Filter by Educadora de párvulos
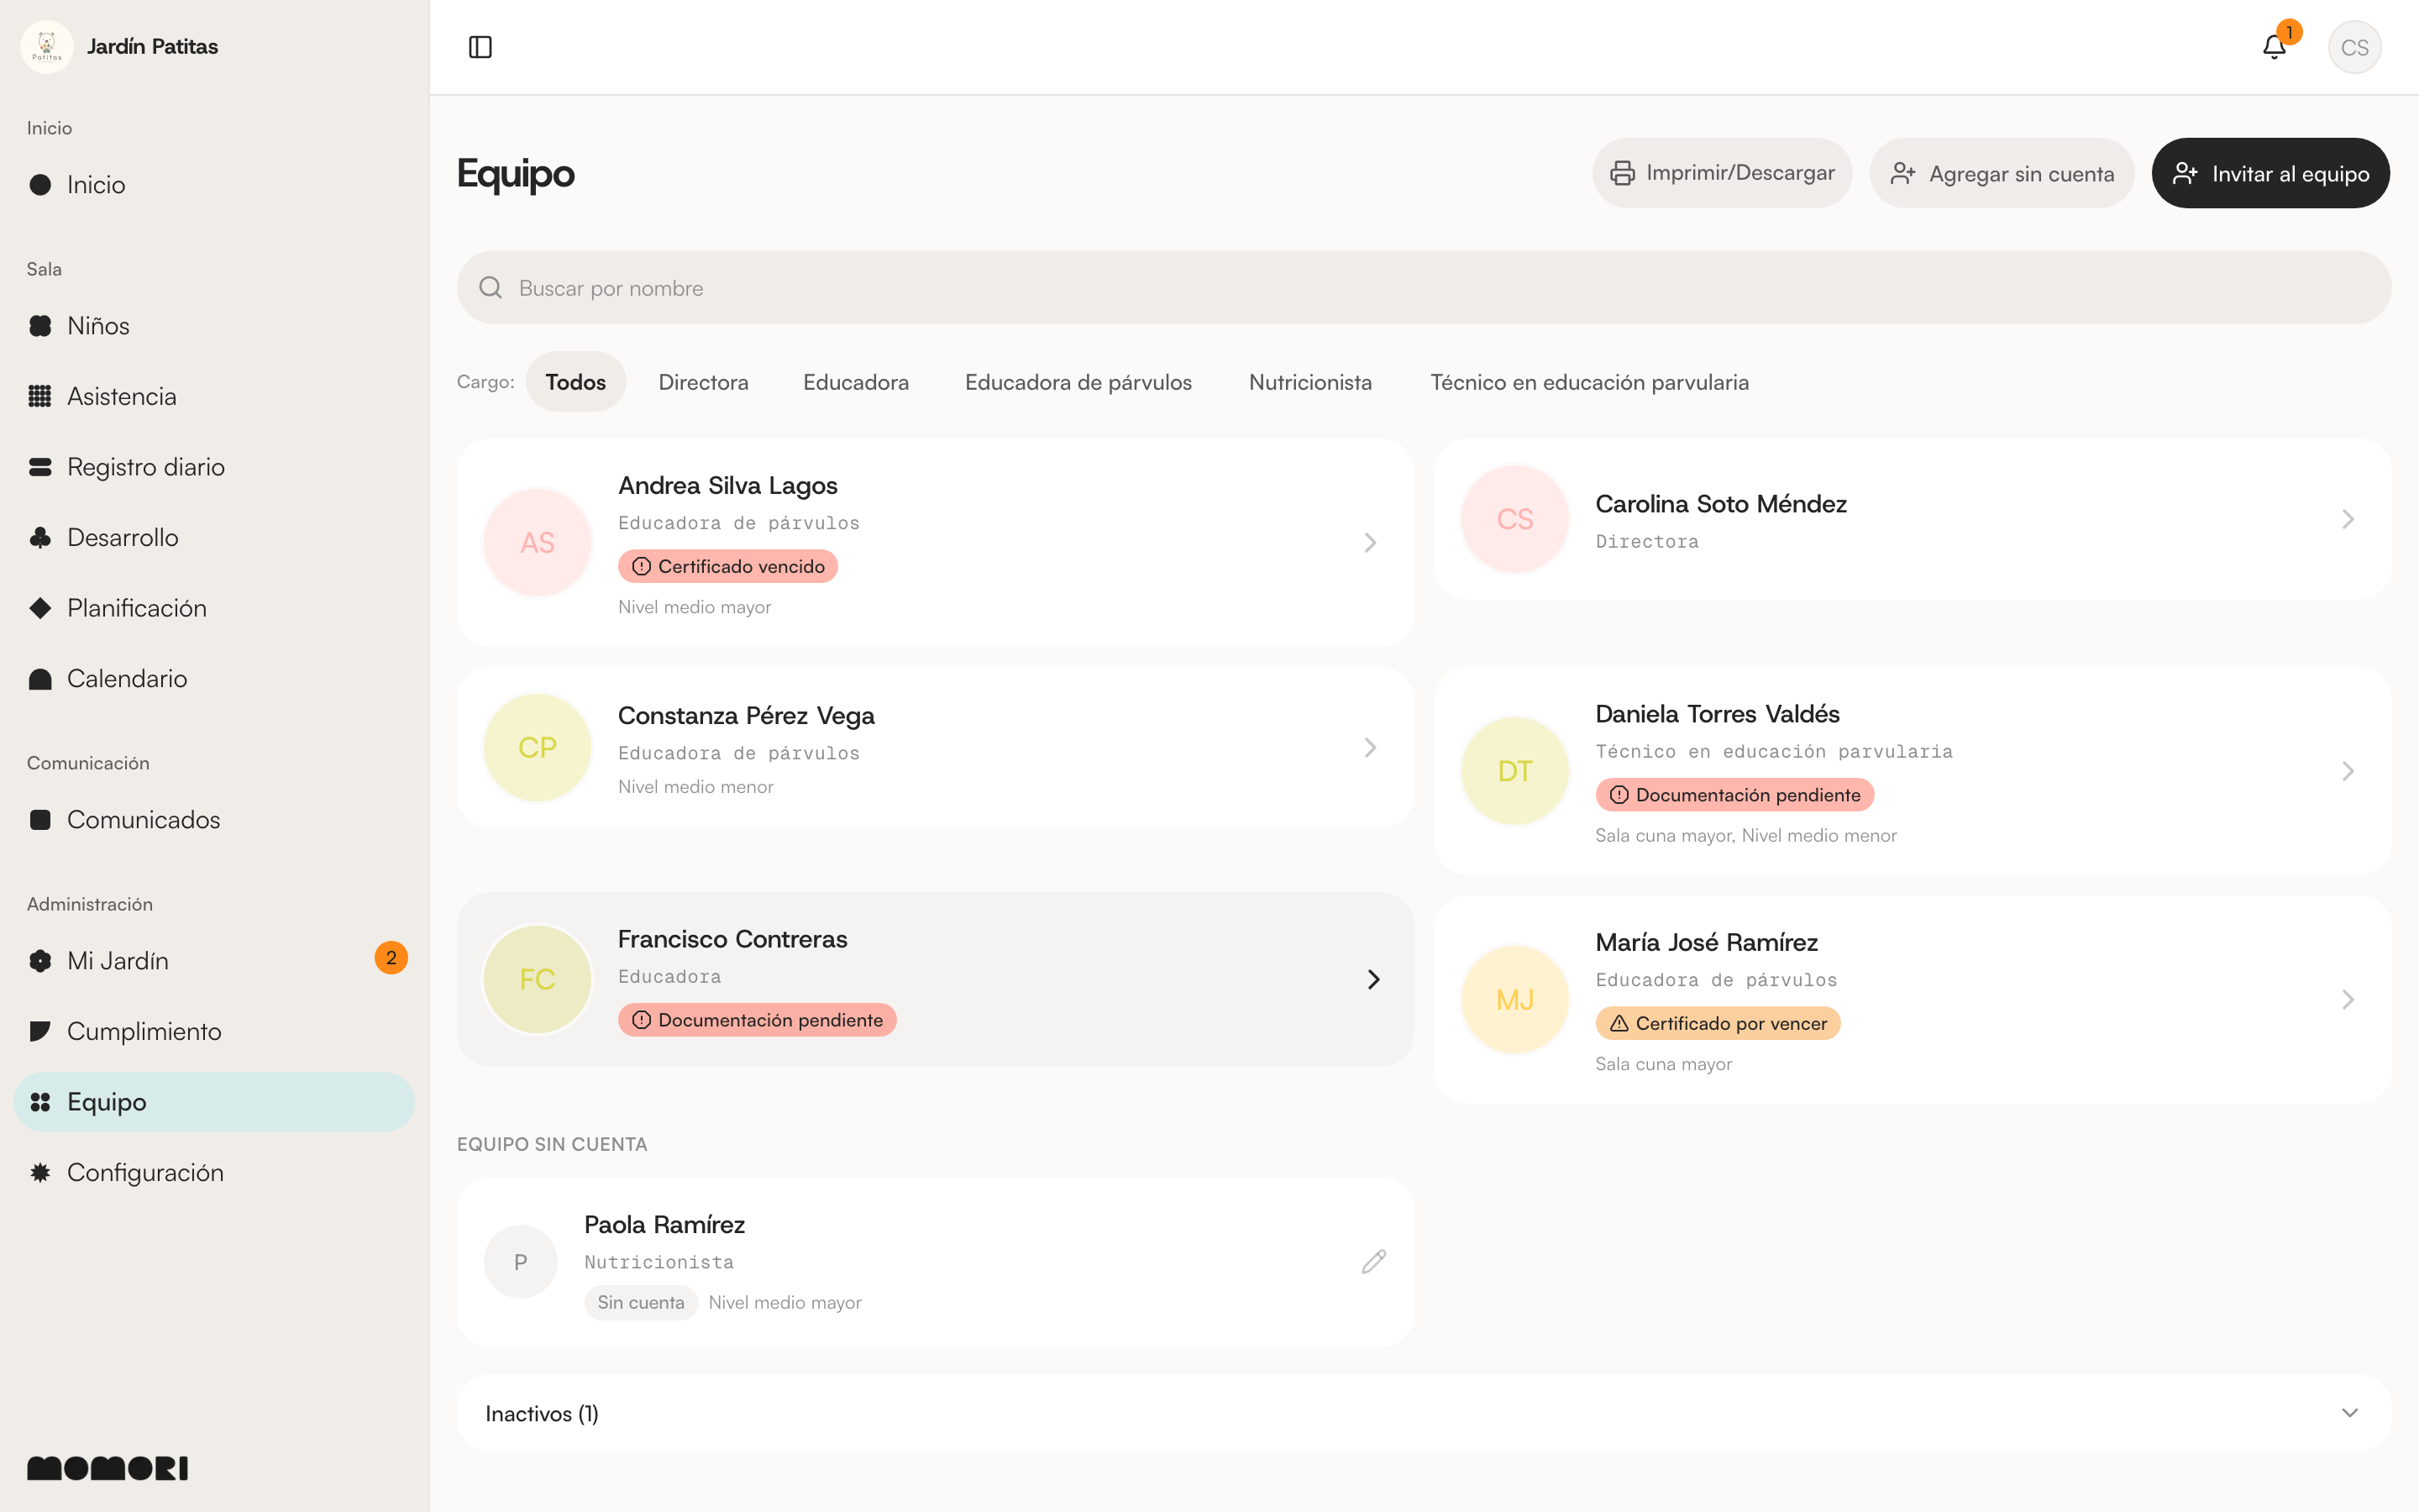Image resolution: width=2419 pixels, height=1512 pixels. pos(1078,382)
